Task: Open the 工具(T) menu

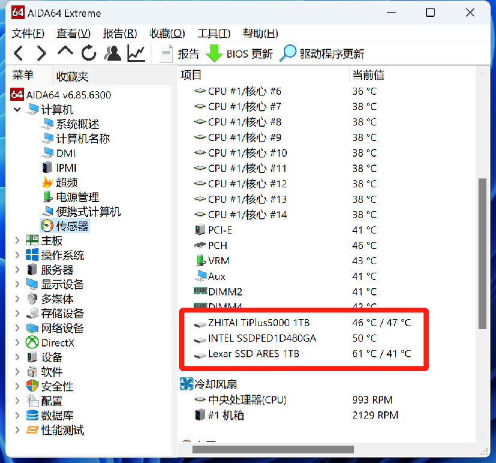Action: coord(214,34)
